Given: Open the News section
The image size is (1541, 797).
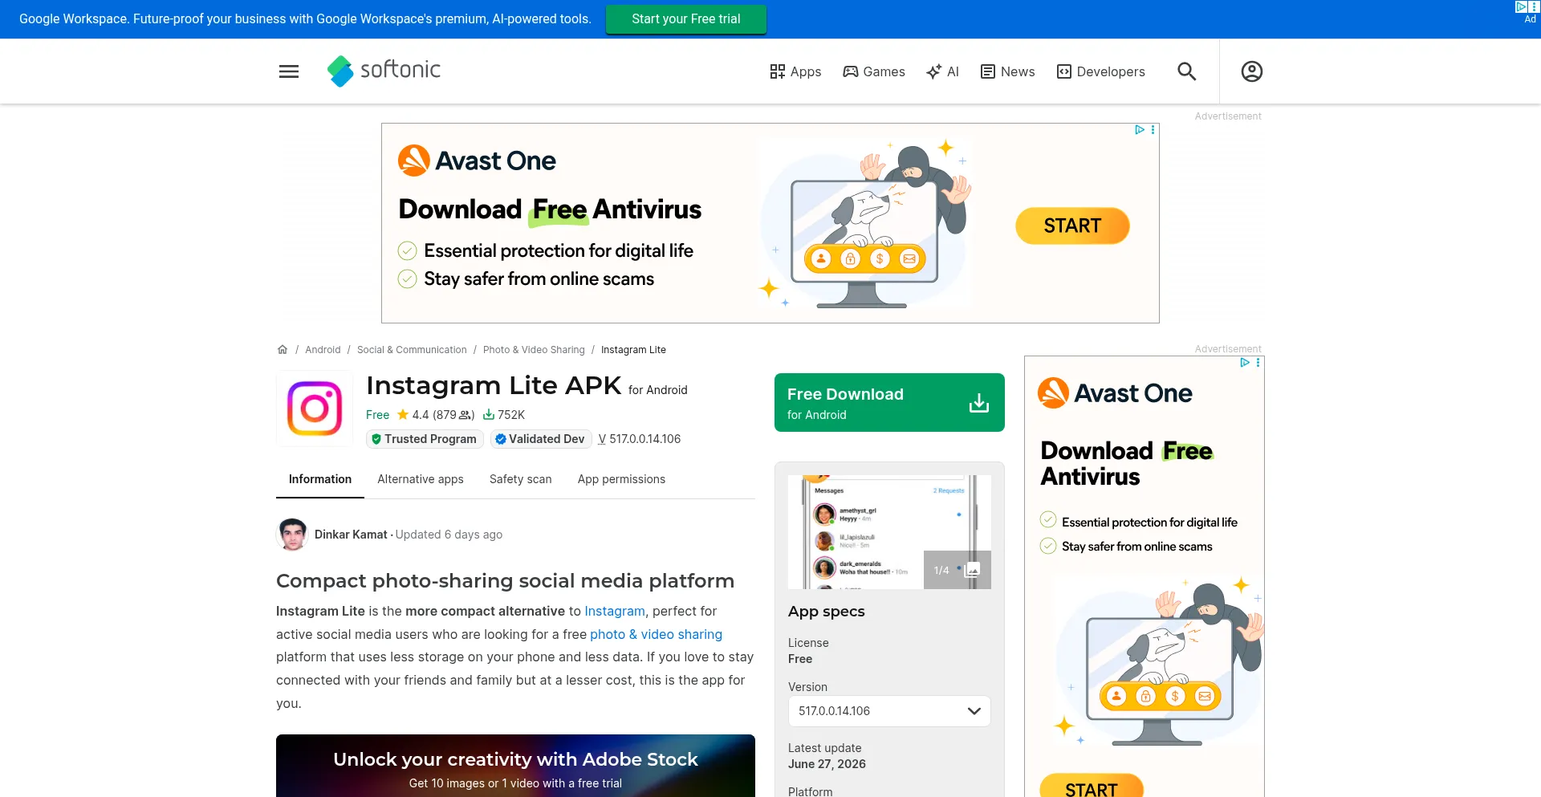Looking at the screenshot, I should pos(1007,71).
